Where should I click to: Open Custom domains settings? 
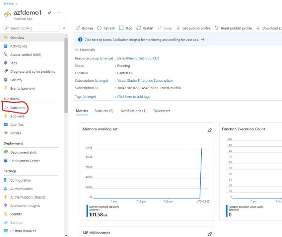tap(24, 231)
